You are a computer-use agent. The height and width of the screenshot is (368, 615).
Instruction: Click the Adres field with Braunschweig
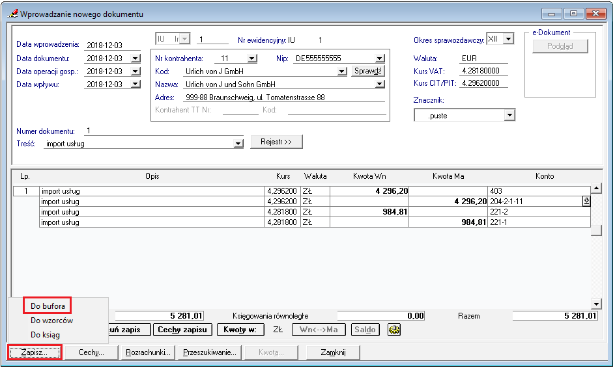[284, 97]
